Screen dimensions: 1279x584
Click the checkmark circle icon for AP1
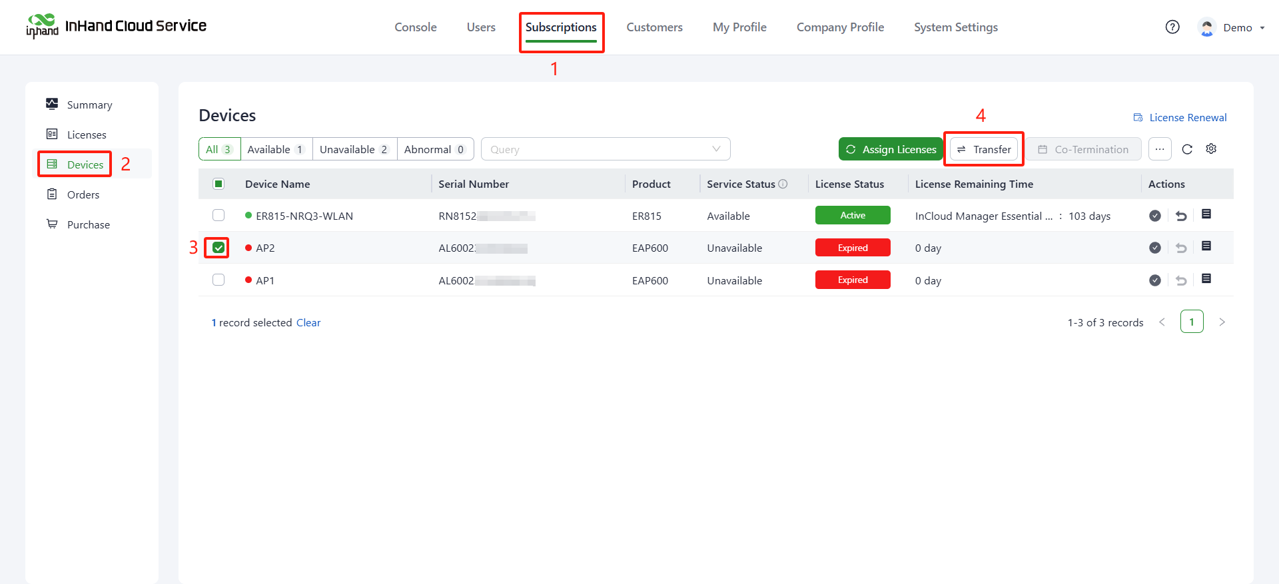1155,280
